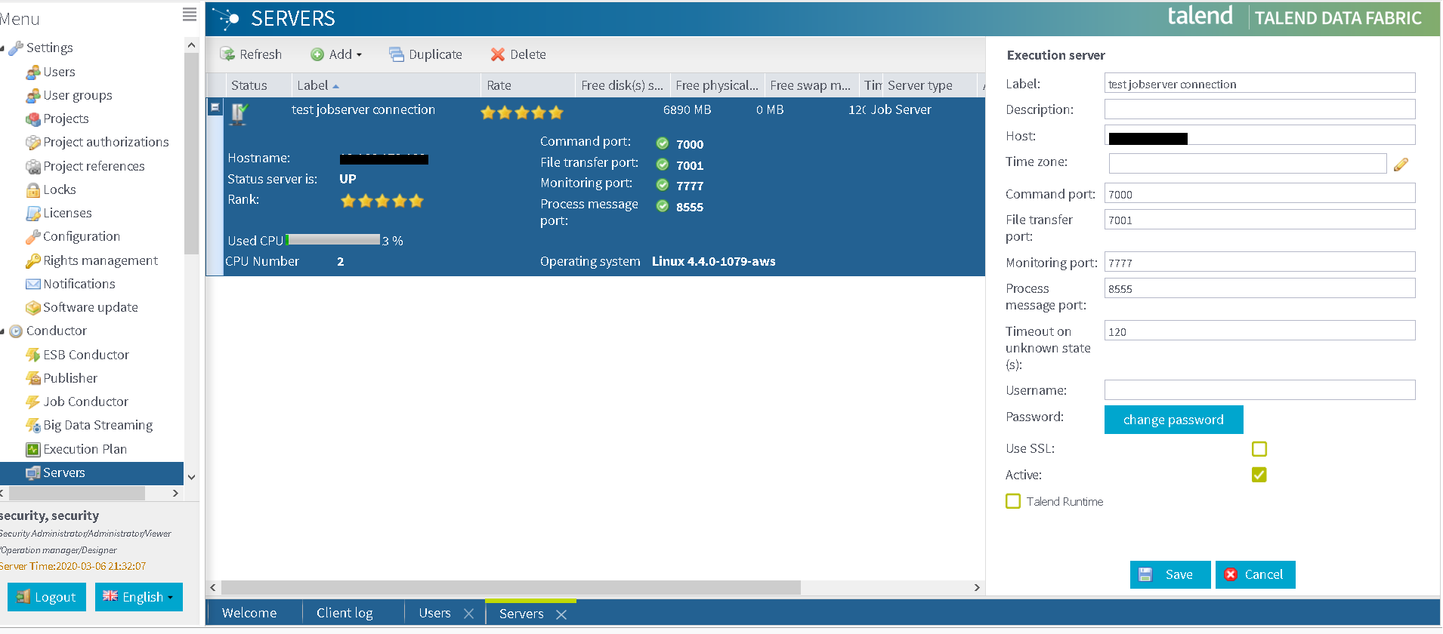The height and width of the screenshot is (634, 1443).
Task: Open the Add dropdown menu
Action: pyautogui.click(x=337, y=54)
